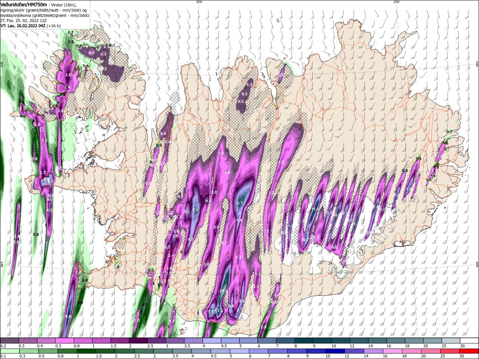Click the darkest green 1 swatch in rain legend
Viewport: 479px width, 359px height.
pos(86,352)
